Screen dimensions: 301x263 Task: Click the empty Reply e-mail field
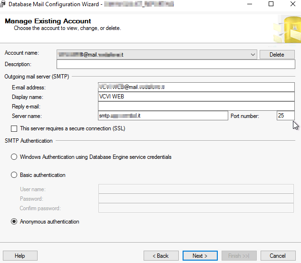[x=196, y=107]
